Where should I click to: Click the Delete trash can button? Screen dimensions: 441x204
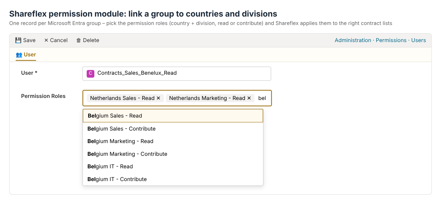[88, 40]
